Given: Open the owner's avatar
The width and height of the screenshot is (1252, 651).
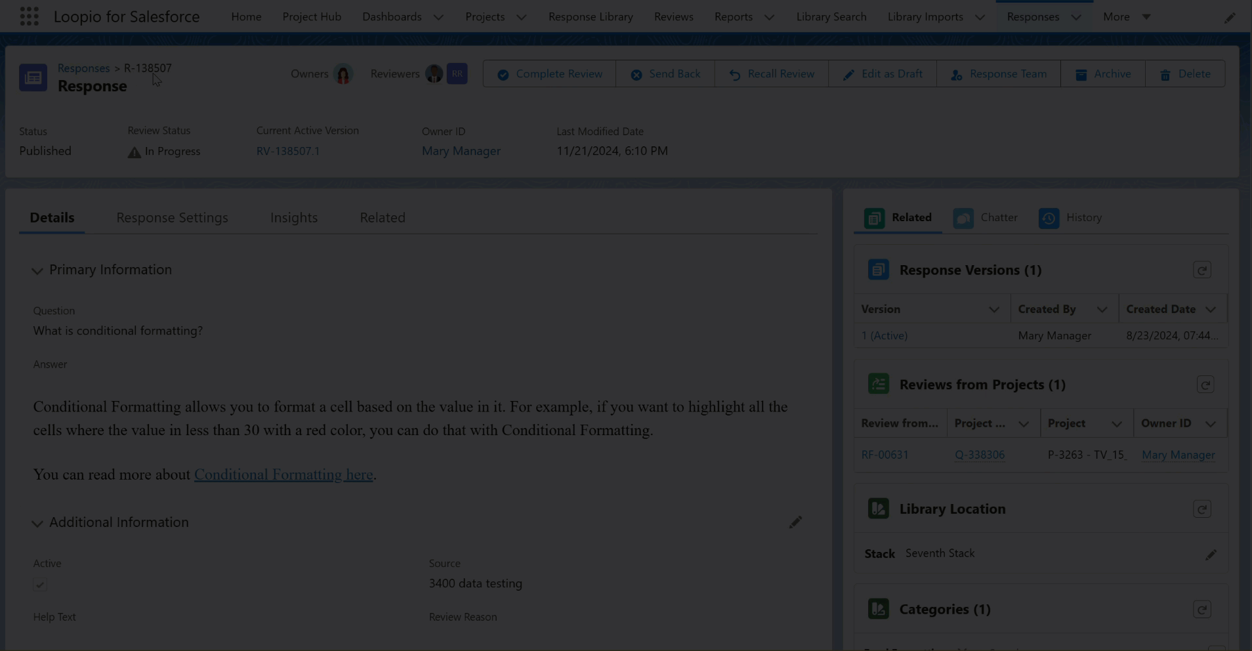Looking at the screenshot, I should pyautogui.click(x=343, y=74).
